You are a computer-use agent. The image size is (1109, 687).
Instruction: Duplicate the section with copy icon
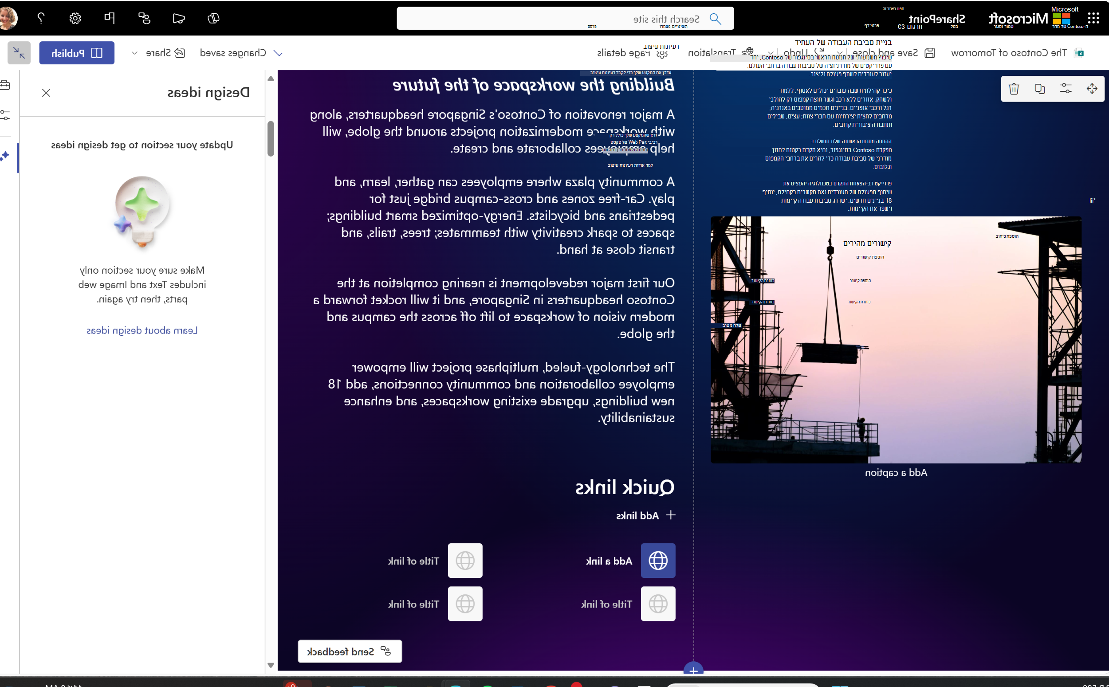click(1039, 88)
